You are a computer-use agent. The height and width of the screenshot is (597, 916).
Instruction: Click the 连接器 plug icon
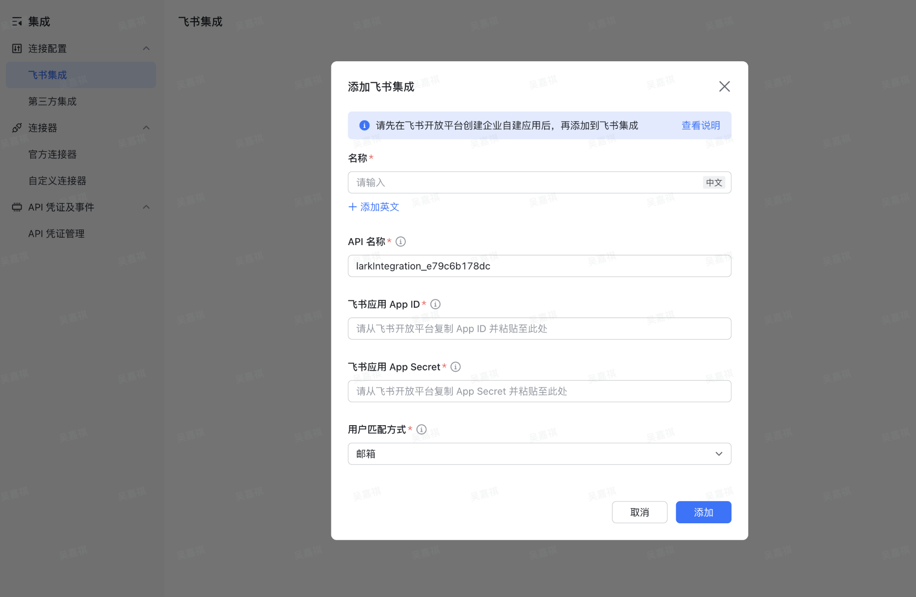pos(17,128)
